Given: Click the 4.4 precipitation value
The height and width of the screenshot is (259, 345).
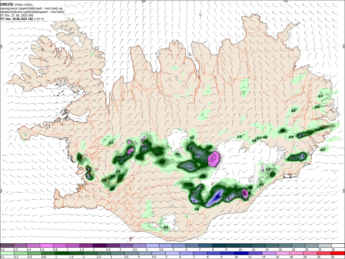Looking at the screenshot, I should coord(189,168).
